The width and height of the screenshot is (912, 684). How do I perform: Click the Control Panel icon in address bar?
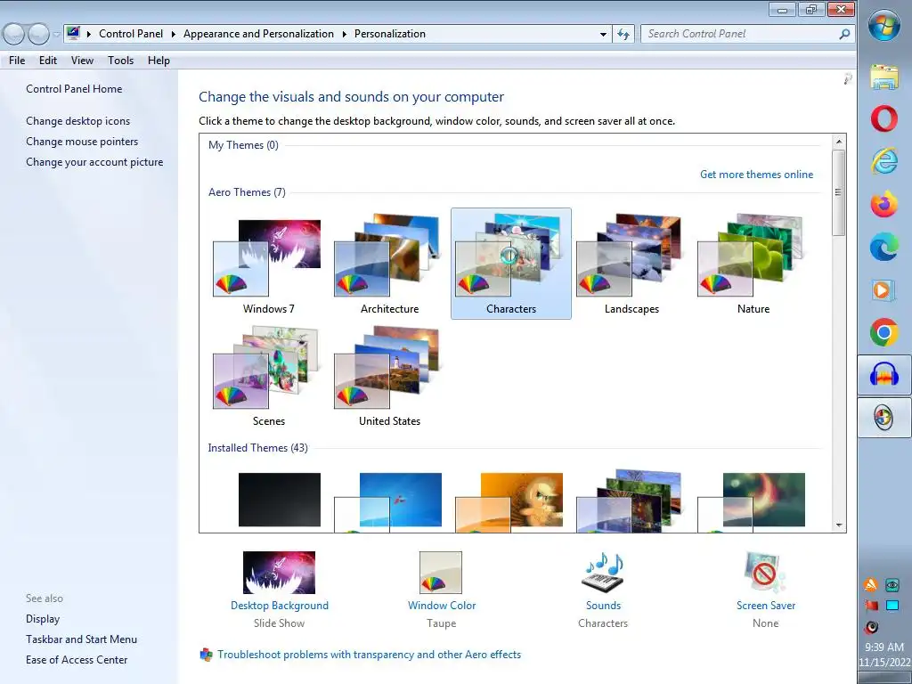coord(73,33)
